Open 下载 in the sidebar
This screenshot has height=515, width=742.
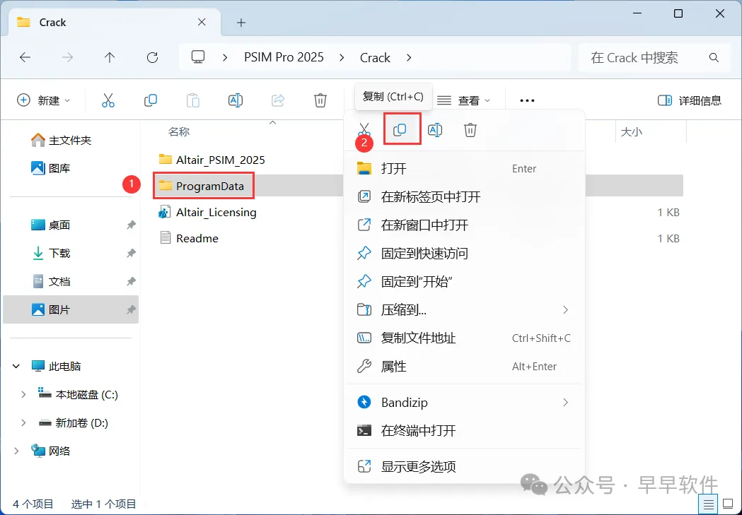click(51, 253)
